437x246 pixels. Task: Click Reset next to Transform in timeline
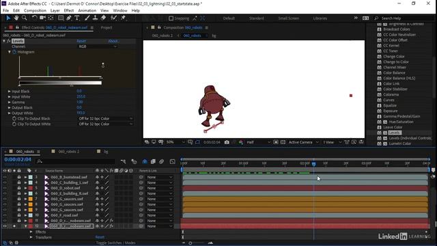tap(100, 237)
